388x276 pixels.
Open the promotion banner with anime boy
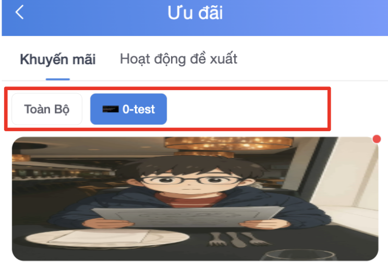coord(195,198)
